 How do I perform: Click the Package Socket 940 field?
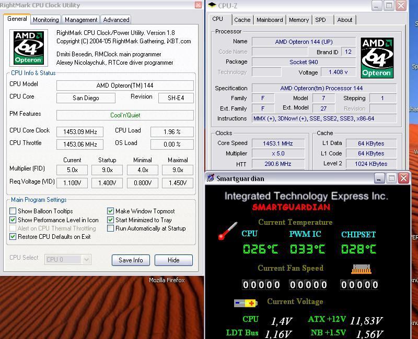tap(304, 62)
